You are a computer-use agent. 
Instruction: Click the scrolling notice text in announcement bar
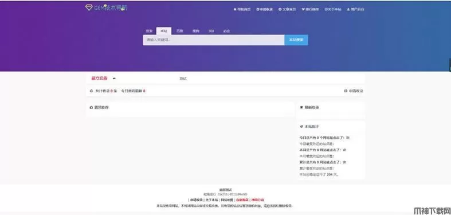click(183, 79)
